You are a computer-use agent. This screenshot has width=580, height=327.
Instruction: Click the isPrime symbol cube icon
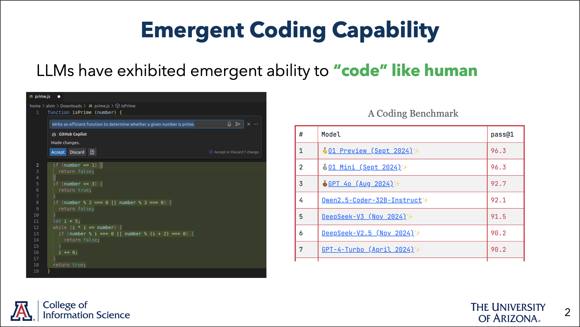tap(118, 106)
